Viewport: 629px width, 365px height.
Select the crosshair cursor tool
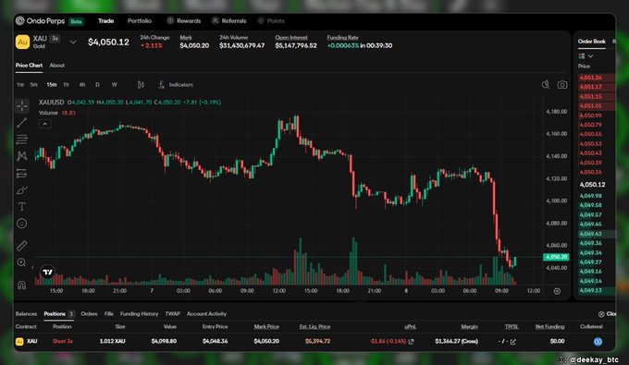(21, 106)
